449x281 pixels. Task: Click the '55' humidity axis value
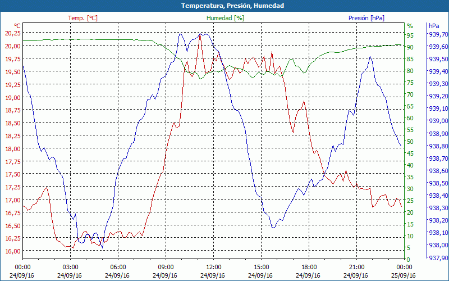(410, 130)
